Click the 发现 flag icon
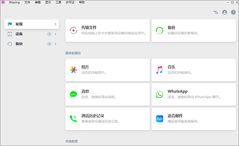Screen dimensions: 239x146 click(x=10, y=24)
